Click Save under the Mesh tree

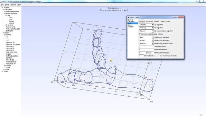click(x=8, y=67)
